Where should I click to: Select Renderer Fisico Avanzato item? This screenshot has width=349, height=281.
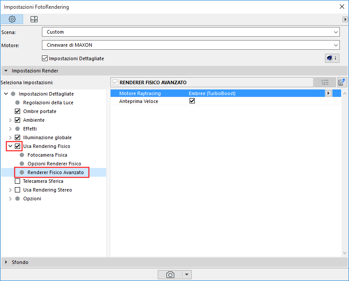[55, 172]
